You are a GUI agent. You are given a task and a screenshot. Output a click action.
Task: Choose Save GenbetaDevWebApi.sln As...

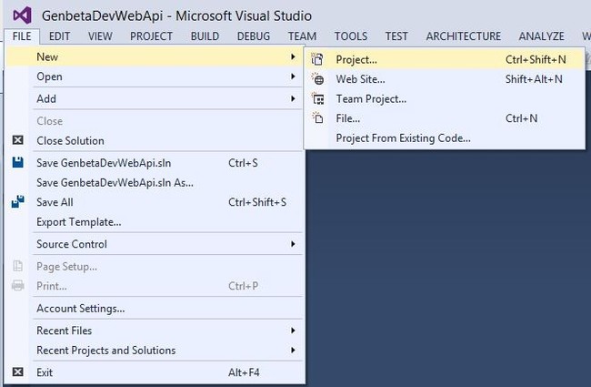point(155,182)
